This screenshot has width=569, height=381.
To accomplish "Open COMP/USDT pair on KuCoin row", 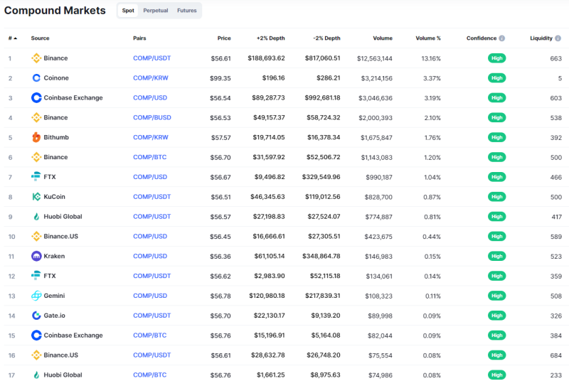I will click(152, 197).
